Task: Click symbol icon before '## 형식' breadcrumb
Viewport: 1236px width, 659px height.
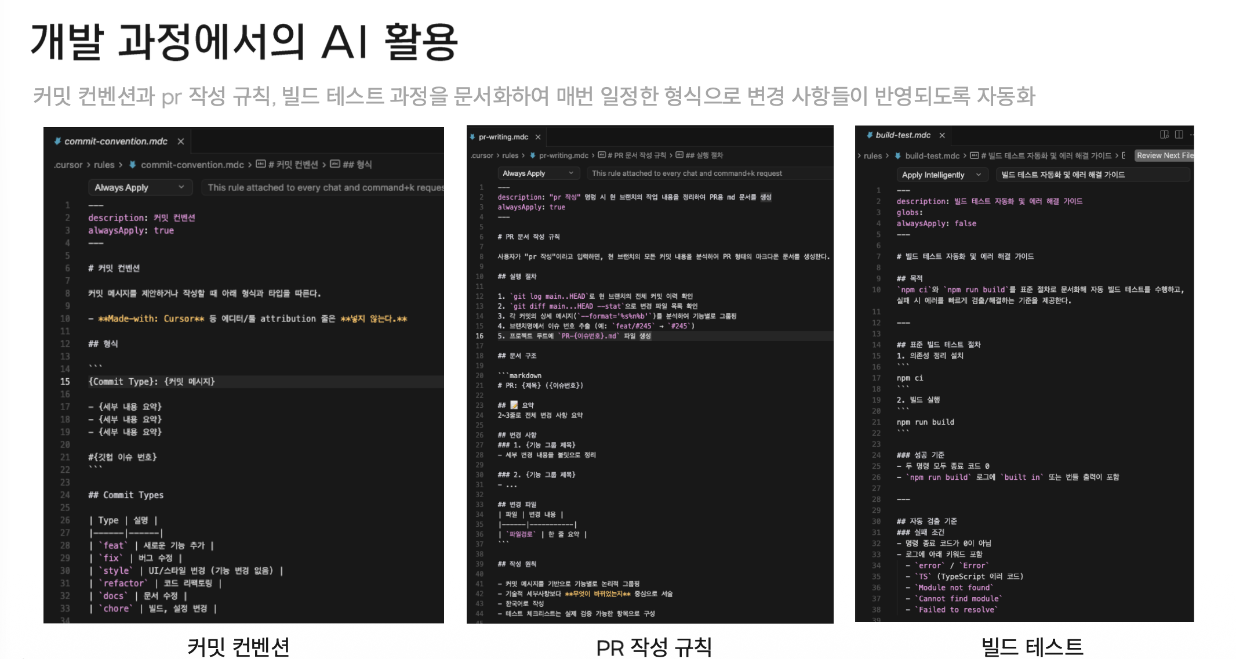Action: pos(335,164)
